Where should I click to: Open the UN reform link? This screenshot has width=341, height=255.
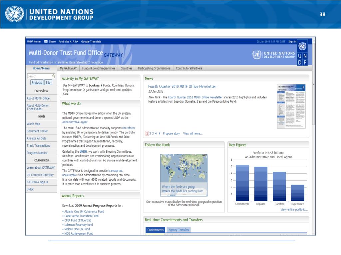click(x=128, y=128)
